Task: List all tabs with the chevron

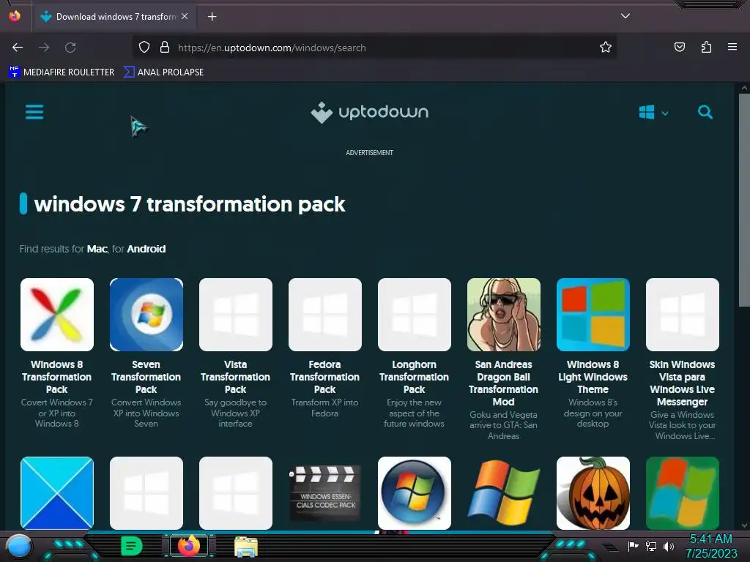Action: 625,16
